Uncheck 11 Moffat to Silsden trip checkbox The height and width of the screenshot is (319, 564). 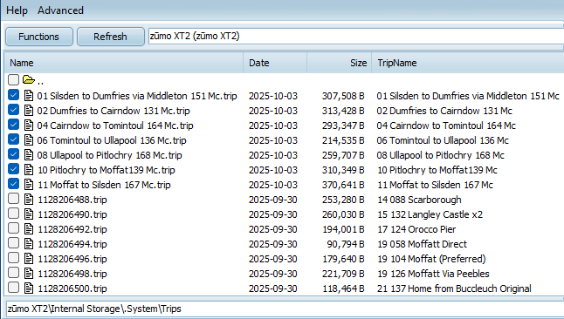[x=13, y=184]
